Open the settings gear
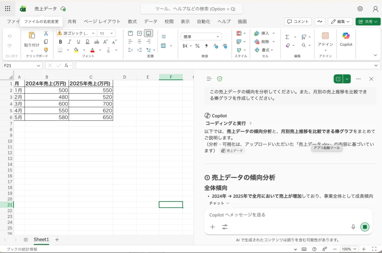The image size is (382, 253). click(x=360, y=9)
